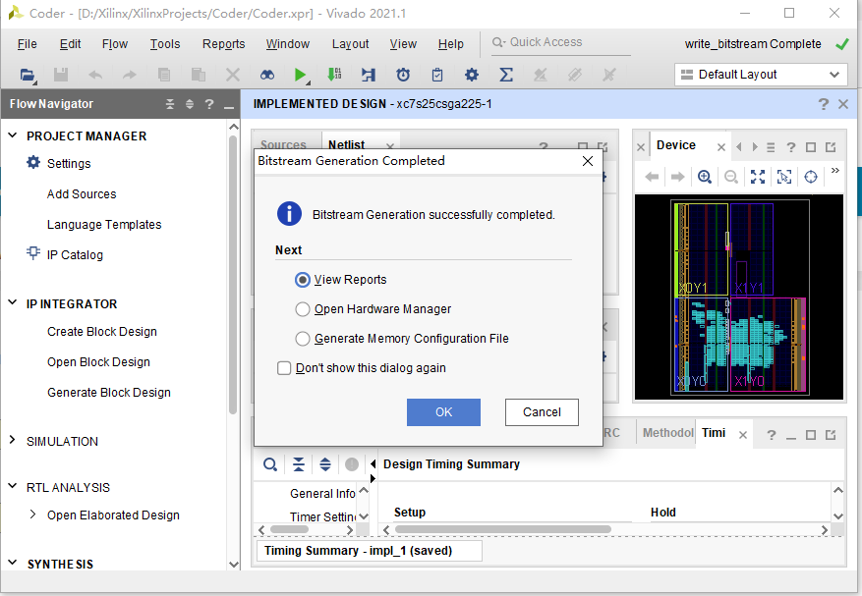Click the green Run arrow icon

(x=300, y=75)
